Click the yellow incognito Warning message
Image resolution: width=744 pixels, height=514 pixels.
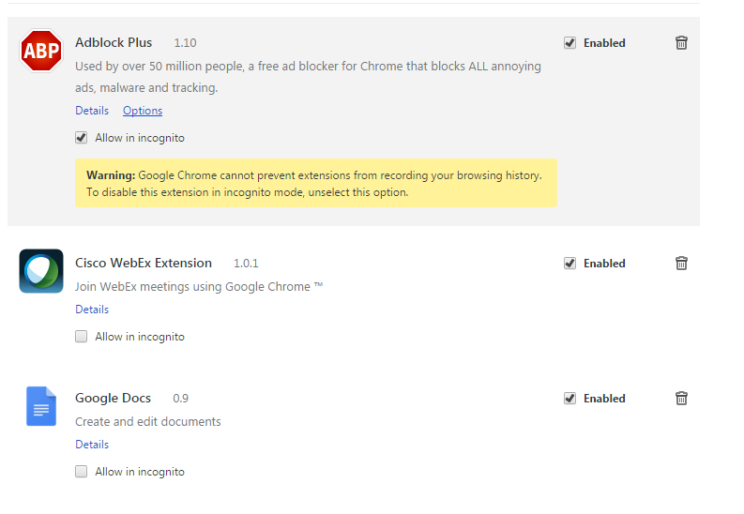316,183
